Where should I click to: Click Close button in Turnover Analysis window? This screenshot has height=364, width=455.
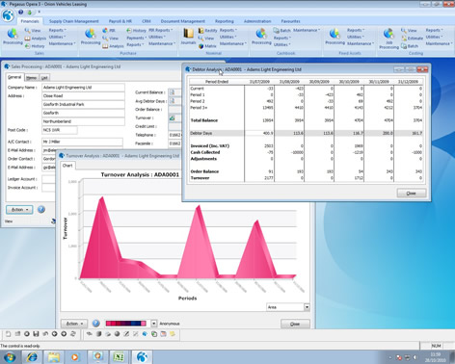tap(295, 324)
